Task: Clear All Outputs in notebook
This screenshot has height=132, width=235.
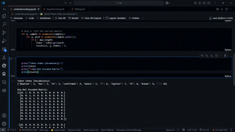Action: (x=91, y=18)
